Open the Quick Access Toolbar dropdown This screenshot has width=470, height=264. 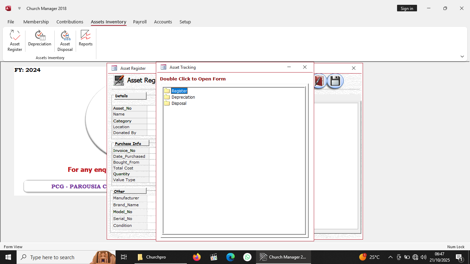click(x=19, y=8)
